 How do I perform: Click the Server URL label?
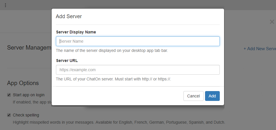click(x=67, y=61)
